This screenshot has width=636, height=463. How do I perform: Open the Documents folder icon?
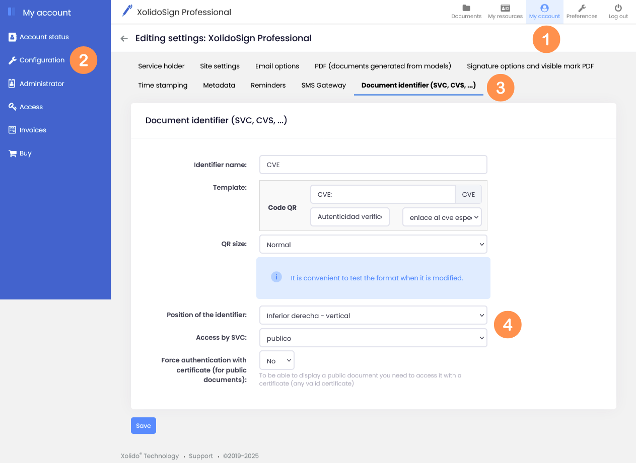(466, 8)
